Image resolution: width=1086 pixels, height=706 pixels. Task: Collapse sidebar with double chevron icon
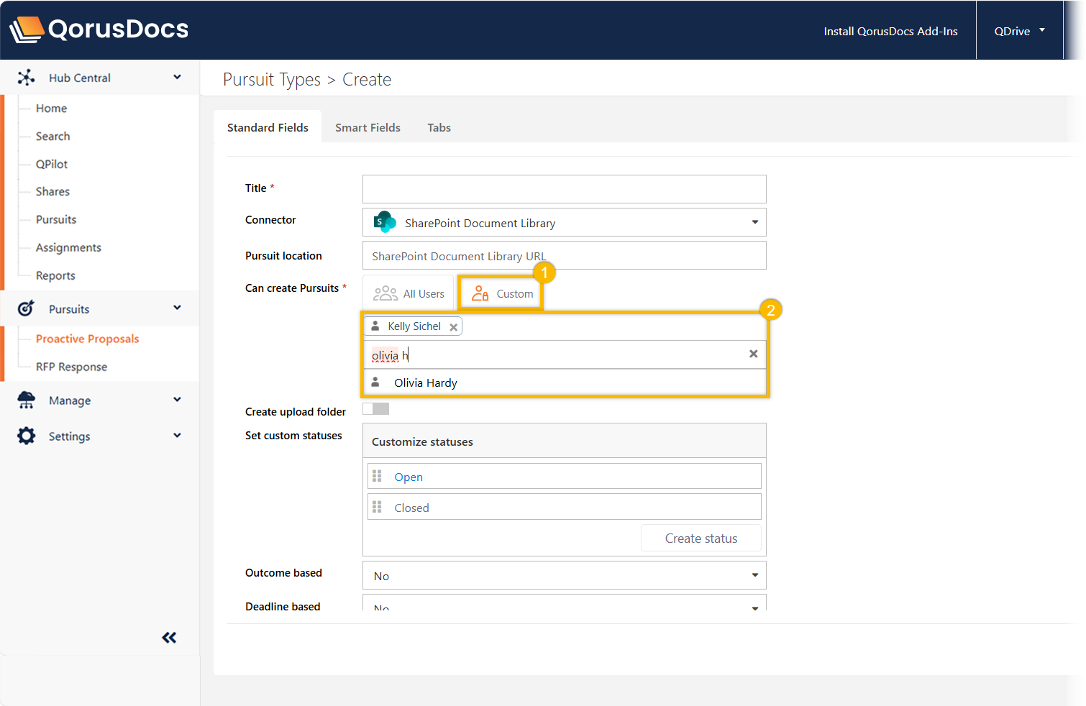click(x=169, y=638)
